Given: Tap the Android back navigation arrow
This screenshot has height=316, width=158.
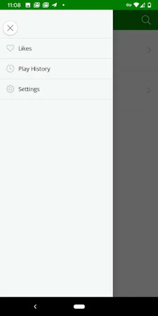Looking at the screenshot, I should [35, 307].
